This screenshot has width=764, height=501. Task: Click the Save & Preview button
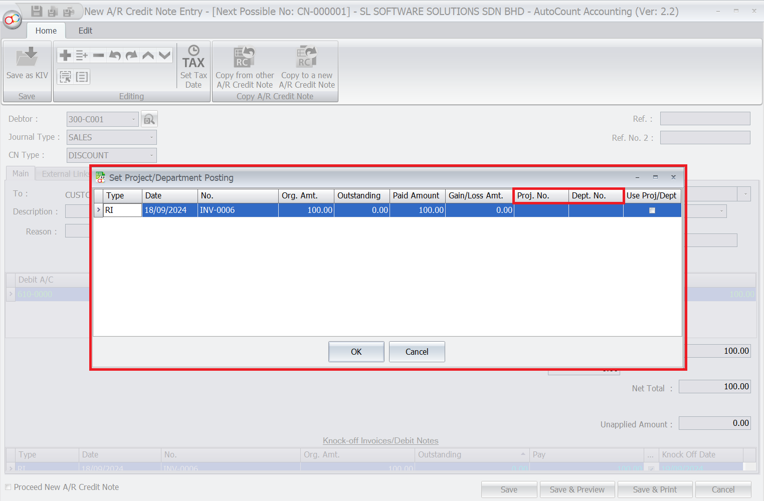[x=577, y=489]
